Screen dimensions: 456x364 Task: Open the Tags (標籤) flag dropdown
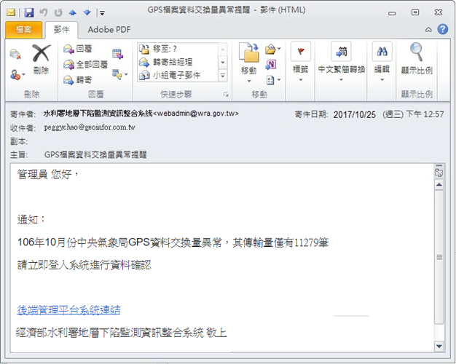300,60
